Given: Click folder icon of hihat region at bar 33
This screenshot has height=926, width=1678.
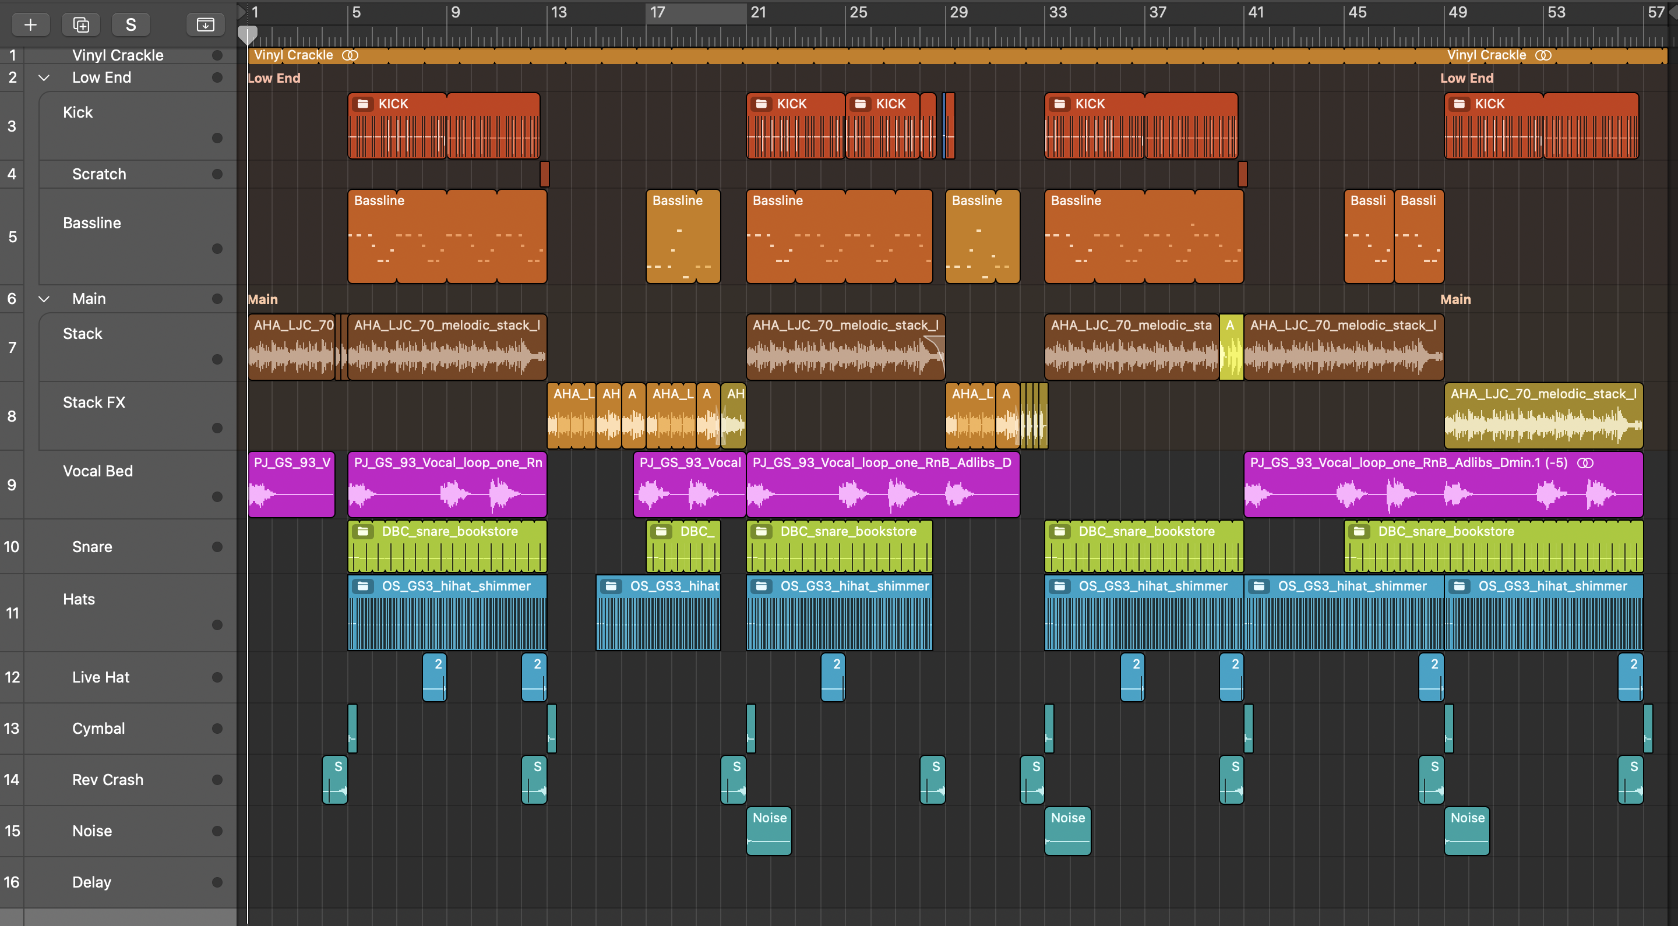Looking at the screenshot, I should 1060,586.
